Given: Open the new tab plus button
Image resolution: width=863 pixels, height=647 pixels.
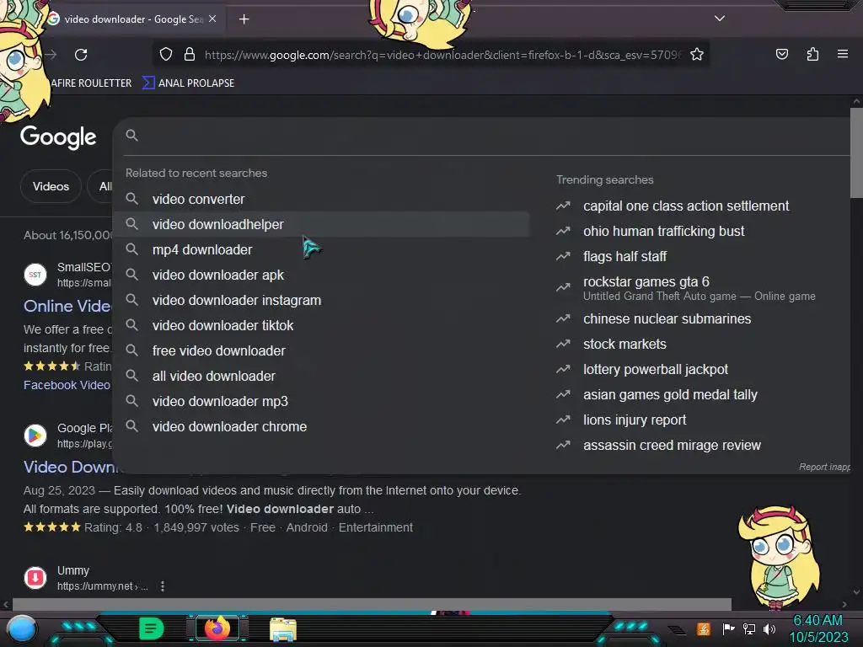Looking at the screenshot, I should click(x=244, y=19).
